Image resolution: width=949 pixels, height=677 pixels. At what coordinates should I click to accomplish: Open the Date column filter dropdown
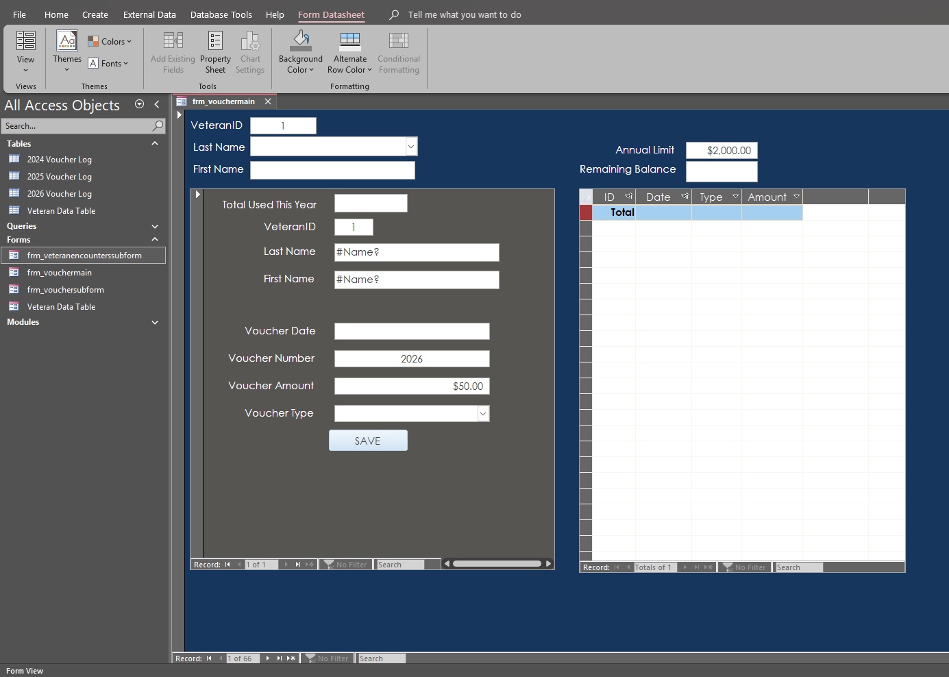[685, 197]
